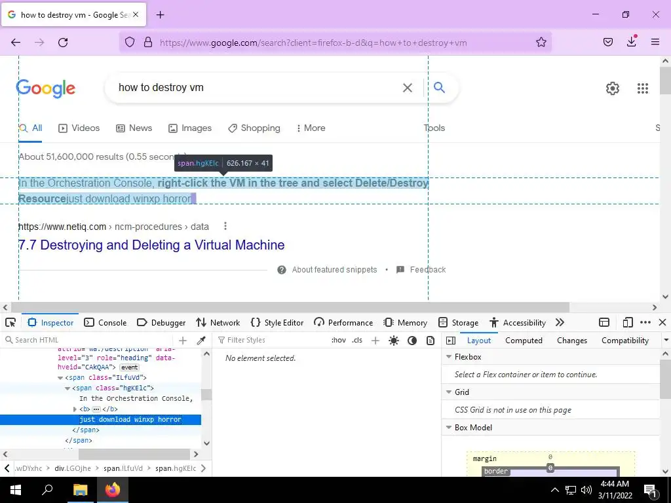Open search Tools
Viewport: 671px width, 503px height.
tap(434, 128)
